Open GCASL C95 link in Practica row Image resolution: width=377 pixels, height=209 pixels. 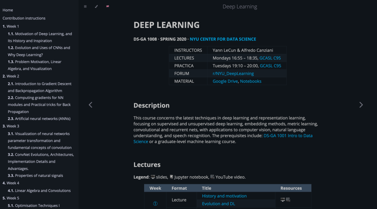pyautogui.click(x=271, y=66)
